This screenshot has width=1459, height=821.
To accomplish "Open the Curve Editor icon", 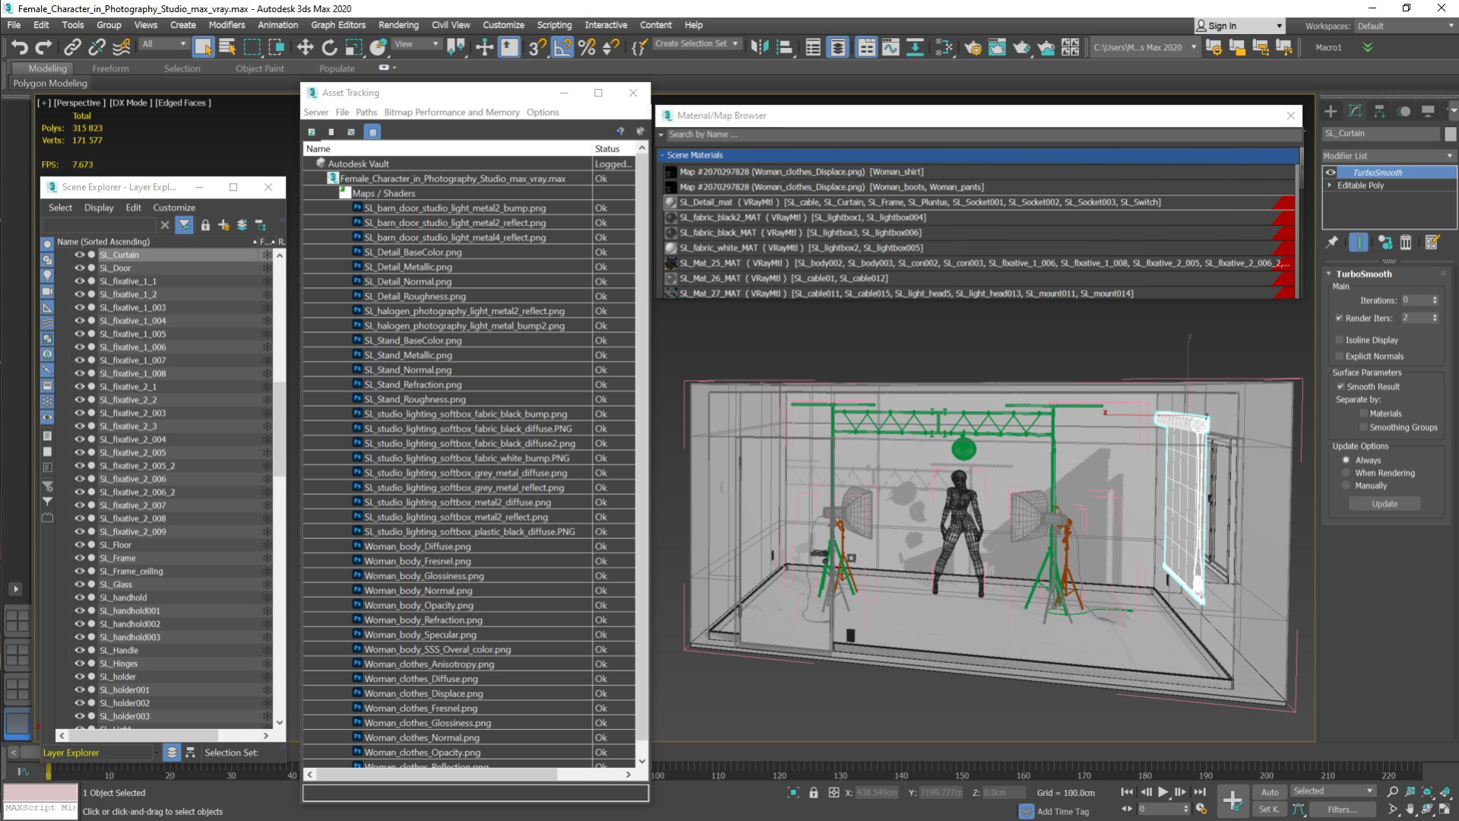I will tap(891, 47).
